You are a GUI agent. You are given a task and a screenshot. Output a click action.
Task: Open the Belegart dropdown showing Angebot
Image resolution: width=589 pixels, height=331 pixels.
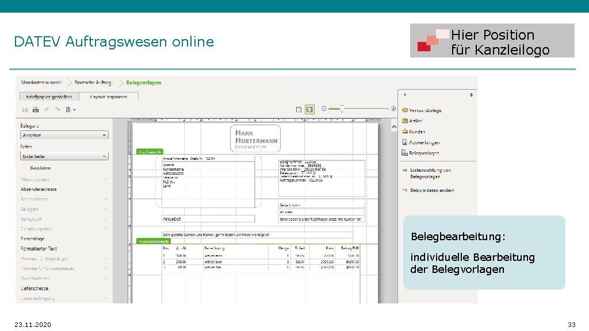pos(64,134)
